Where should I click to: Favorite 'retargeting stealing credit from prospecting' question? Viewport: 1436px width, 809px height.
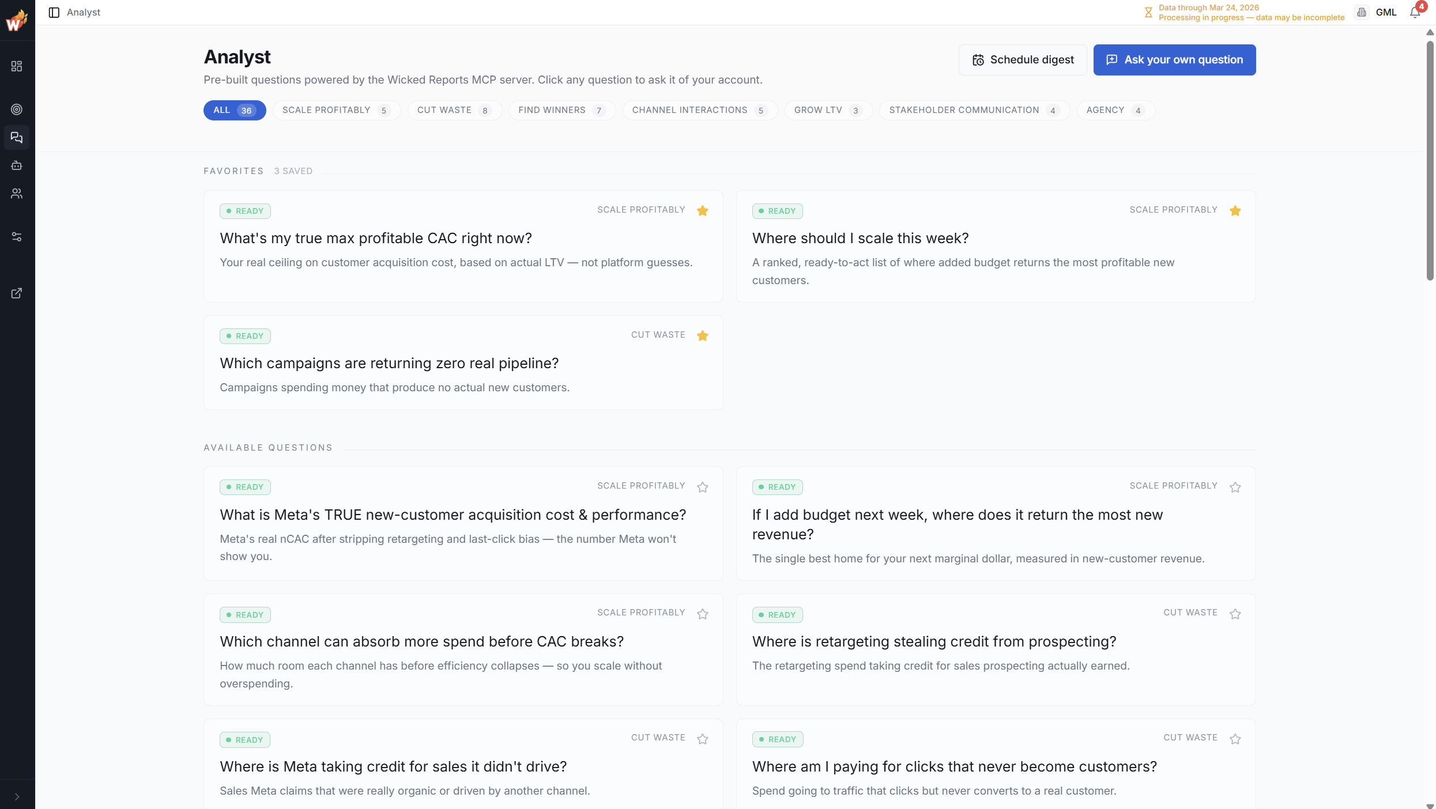[x=1235, y=614]
